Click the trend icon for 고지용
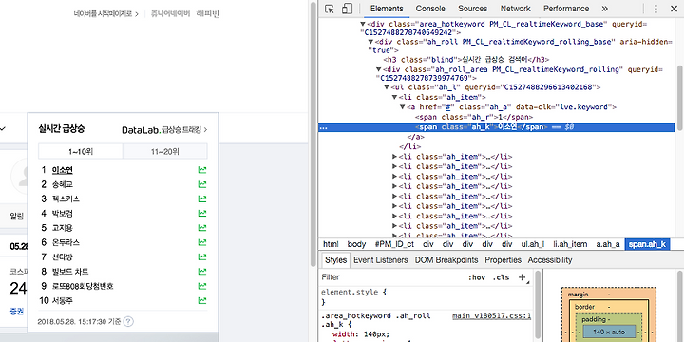The image size is (684, 342). point(202,228)
